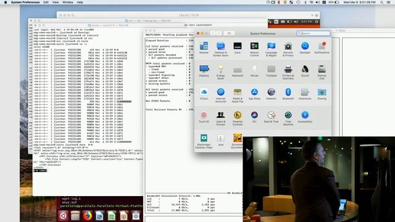Open the System Preferences menu

(x=25, y=2)
